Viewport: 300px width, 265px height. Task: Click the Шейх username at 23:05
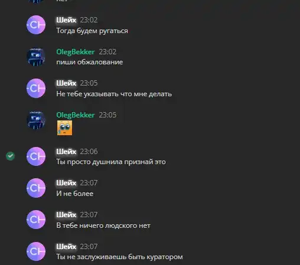[66, 83]
